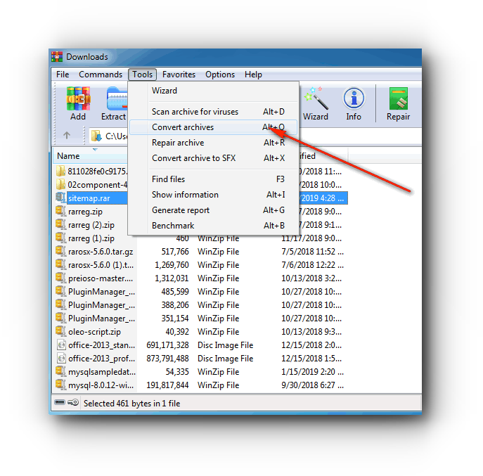Open the Favorites menu
The width and height of the screenshot is (483, 476).
click(x=179, y=75)
